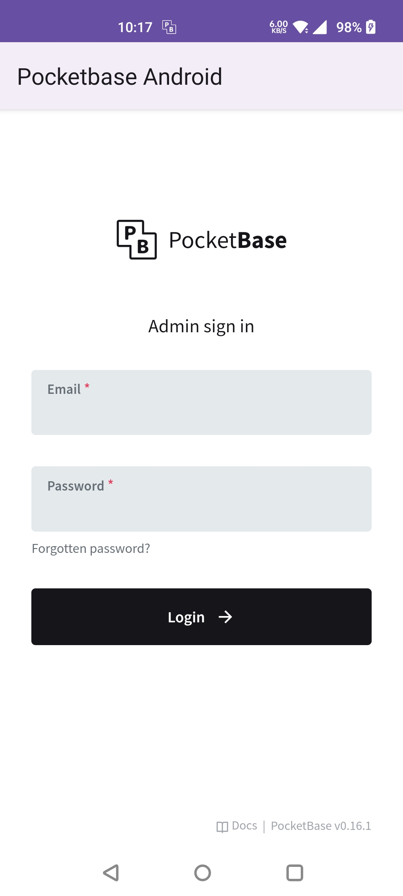Open the Forgotten password link
The width and height of the screenshot is (403, 896).
90,548
